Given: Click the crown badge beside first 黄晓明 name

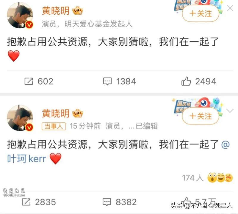Looking at the screenshot, I should (x=78, y=11).
